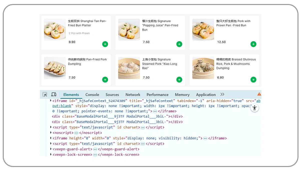Add Signature Steamed Pork Xiao Long Bao
The image size is (301, 171).
click(x=179, y=80)
